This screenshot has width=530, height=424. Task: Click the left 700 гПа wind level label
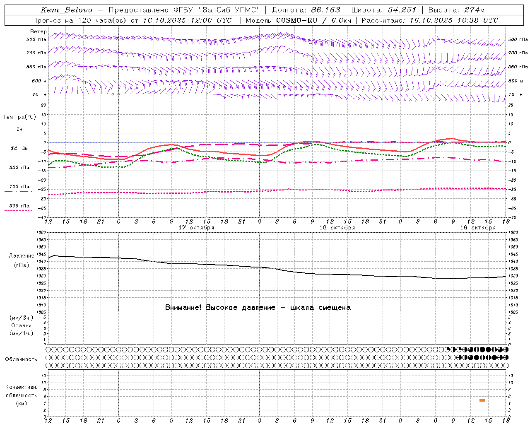coord(36,53)
